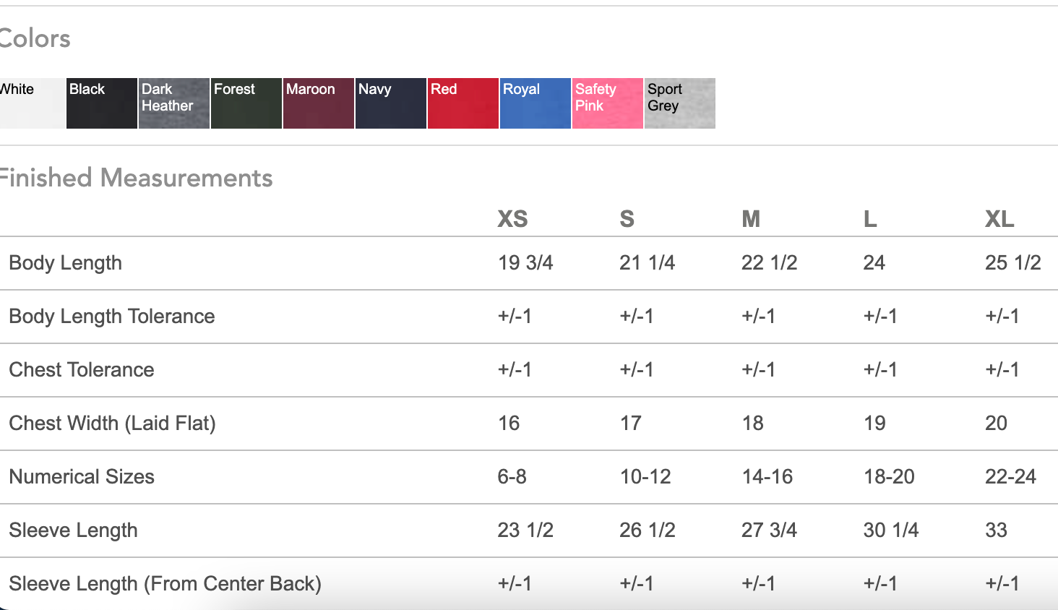Screen dimensions: 1058x610
Task: Select the Forest green swatch
Action: pos(246,103)
